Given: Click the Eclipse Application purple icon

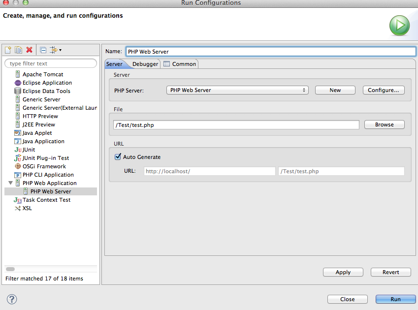Looking at the screenshot, I should click(x=18, y=83).
